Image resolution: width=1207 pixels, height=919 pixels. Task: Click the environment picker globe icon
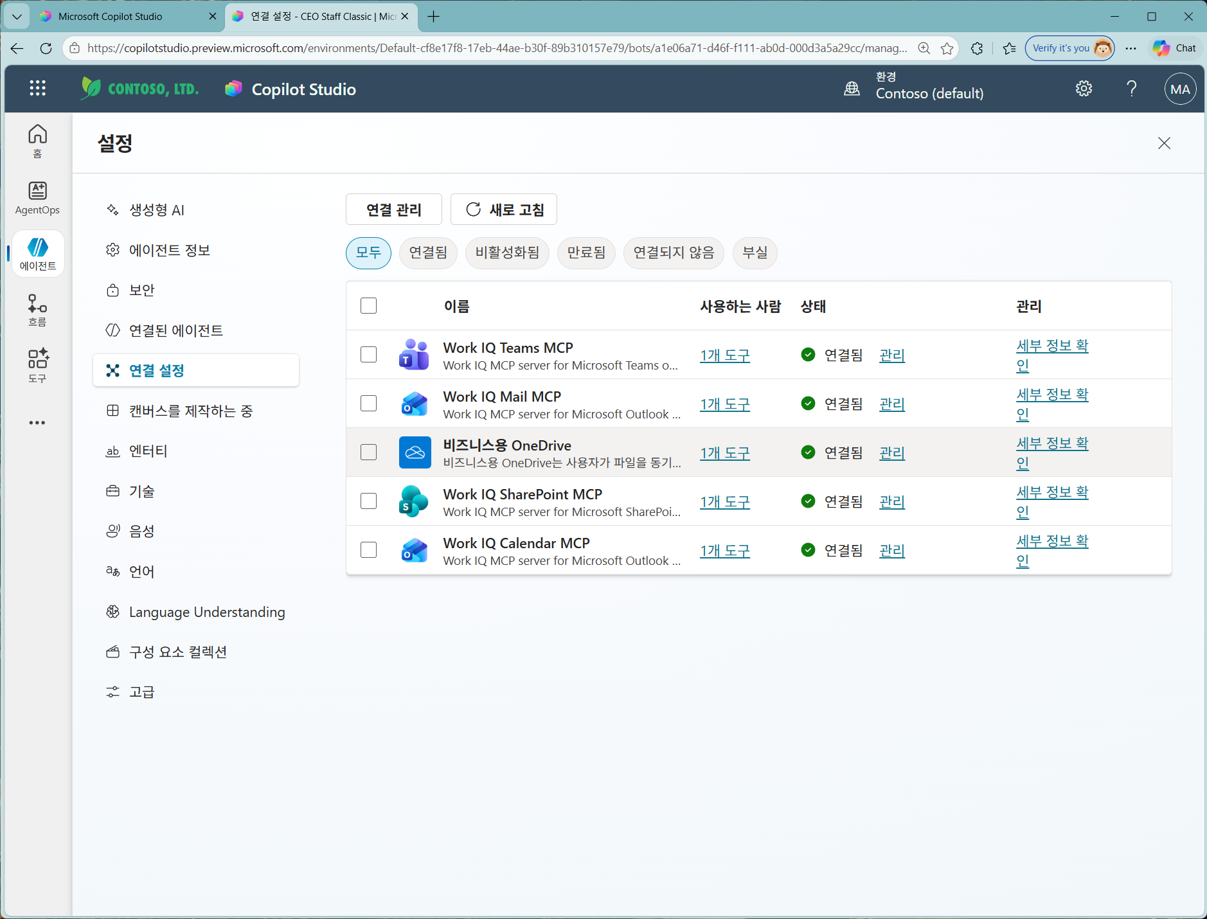pos(852,89)
